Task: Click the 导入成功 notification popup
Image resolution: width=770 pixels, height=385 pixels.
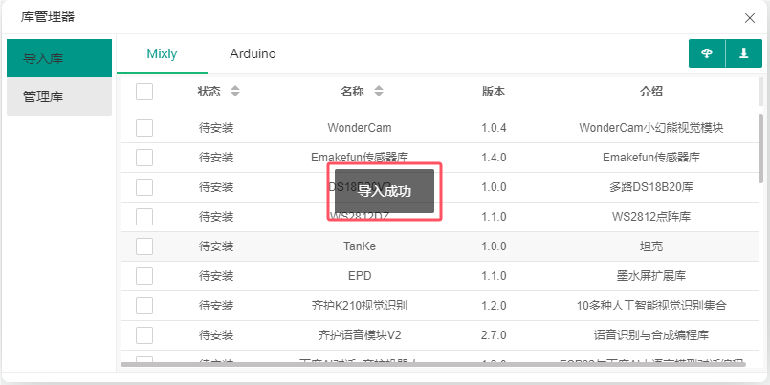Action: point(385,191)
